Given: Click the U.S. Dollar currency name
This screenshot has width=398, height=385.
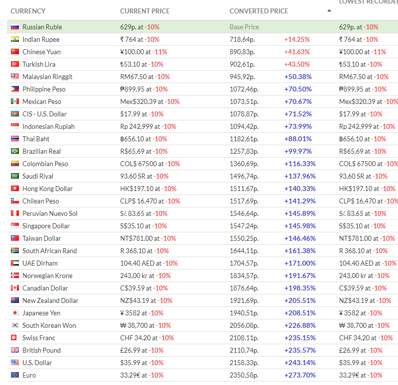Looking at the screenshot, I should [37, 363].
